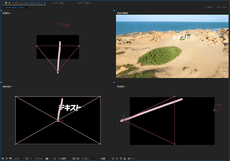Click the snapshot camera icon
This screenshot has width=230, height=161.
(x=47, y=159)
